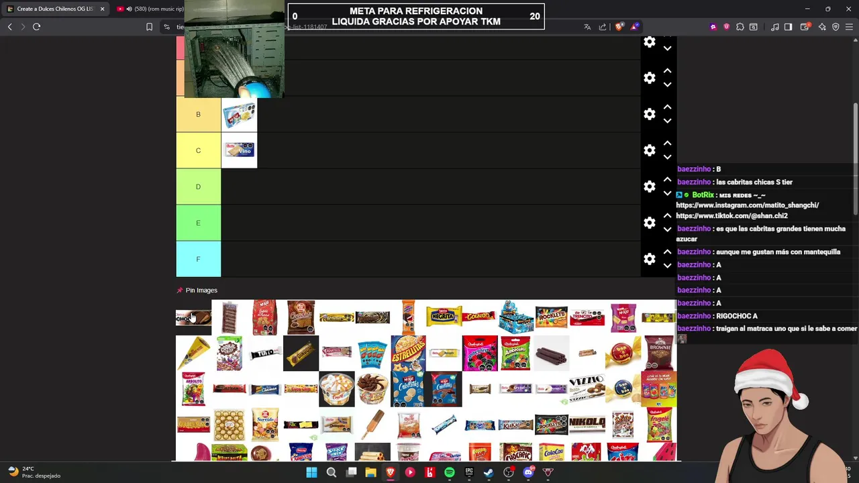The image size is (859, 483).
Task: Move tier D row up
Action: (x=667, y=179)
